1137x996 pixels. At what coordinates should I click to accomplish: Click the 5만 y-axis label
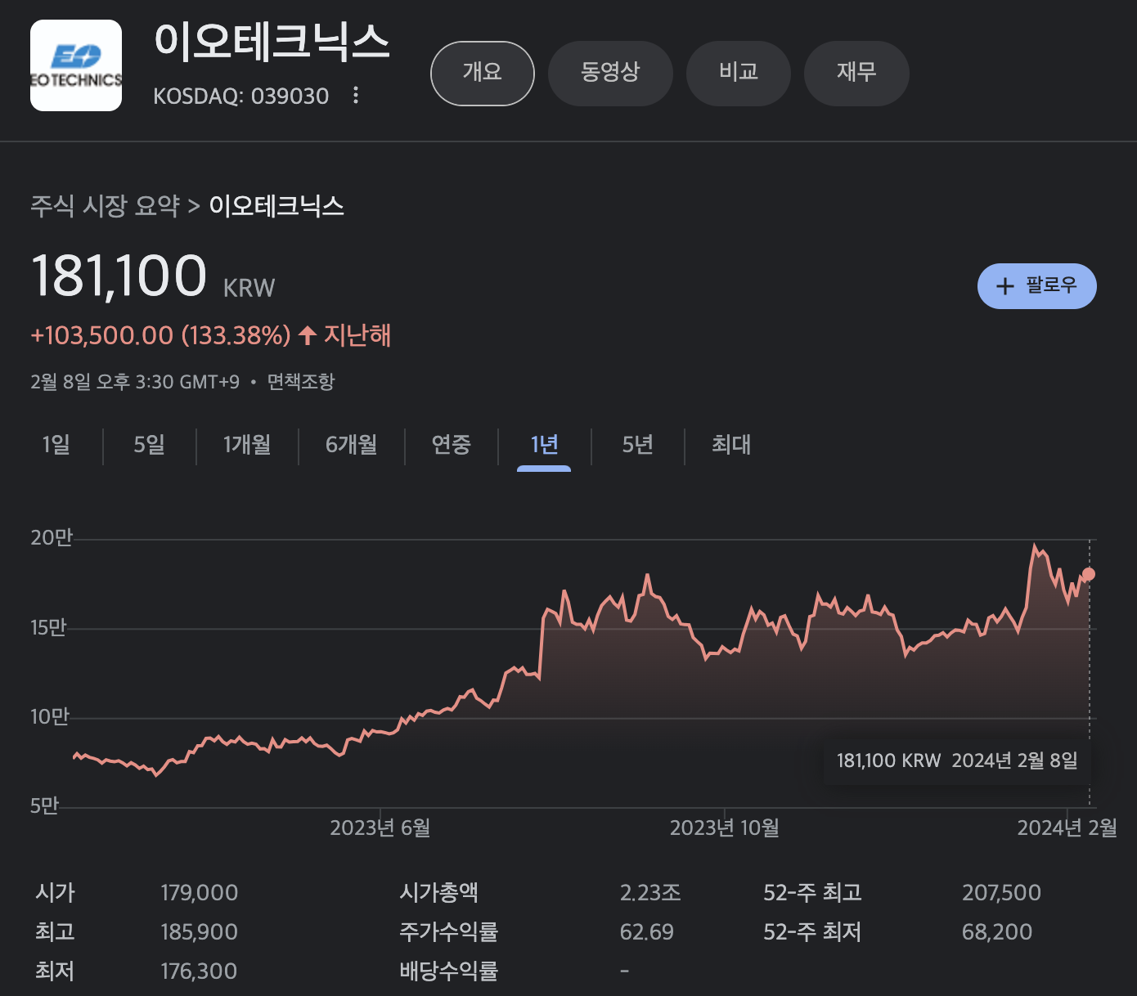[45, 806]
